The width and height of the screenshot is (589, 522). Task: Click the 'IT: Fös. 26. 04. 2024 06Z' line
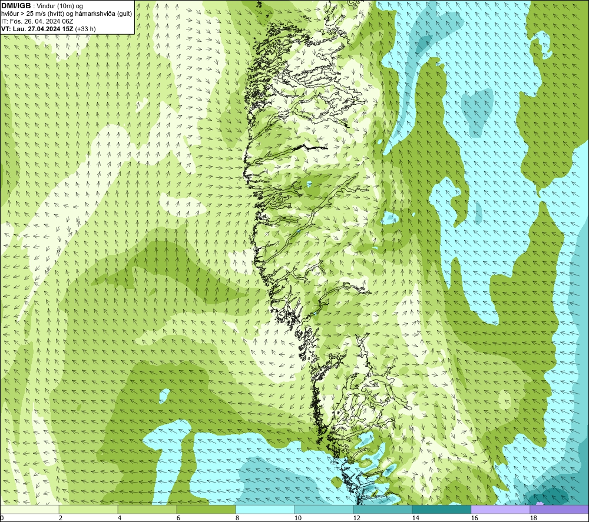point(37,21)
